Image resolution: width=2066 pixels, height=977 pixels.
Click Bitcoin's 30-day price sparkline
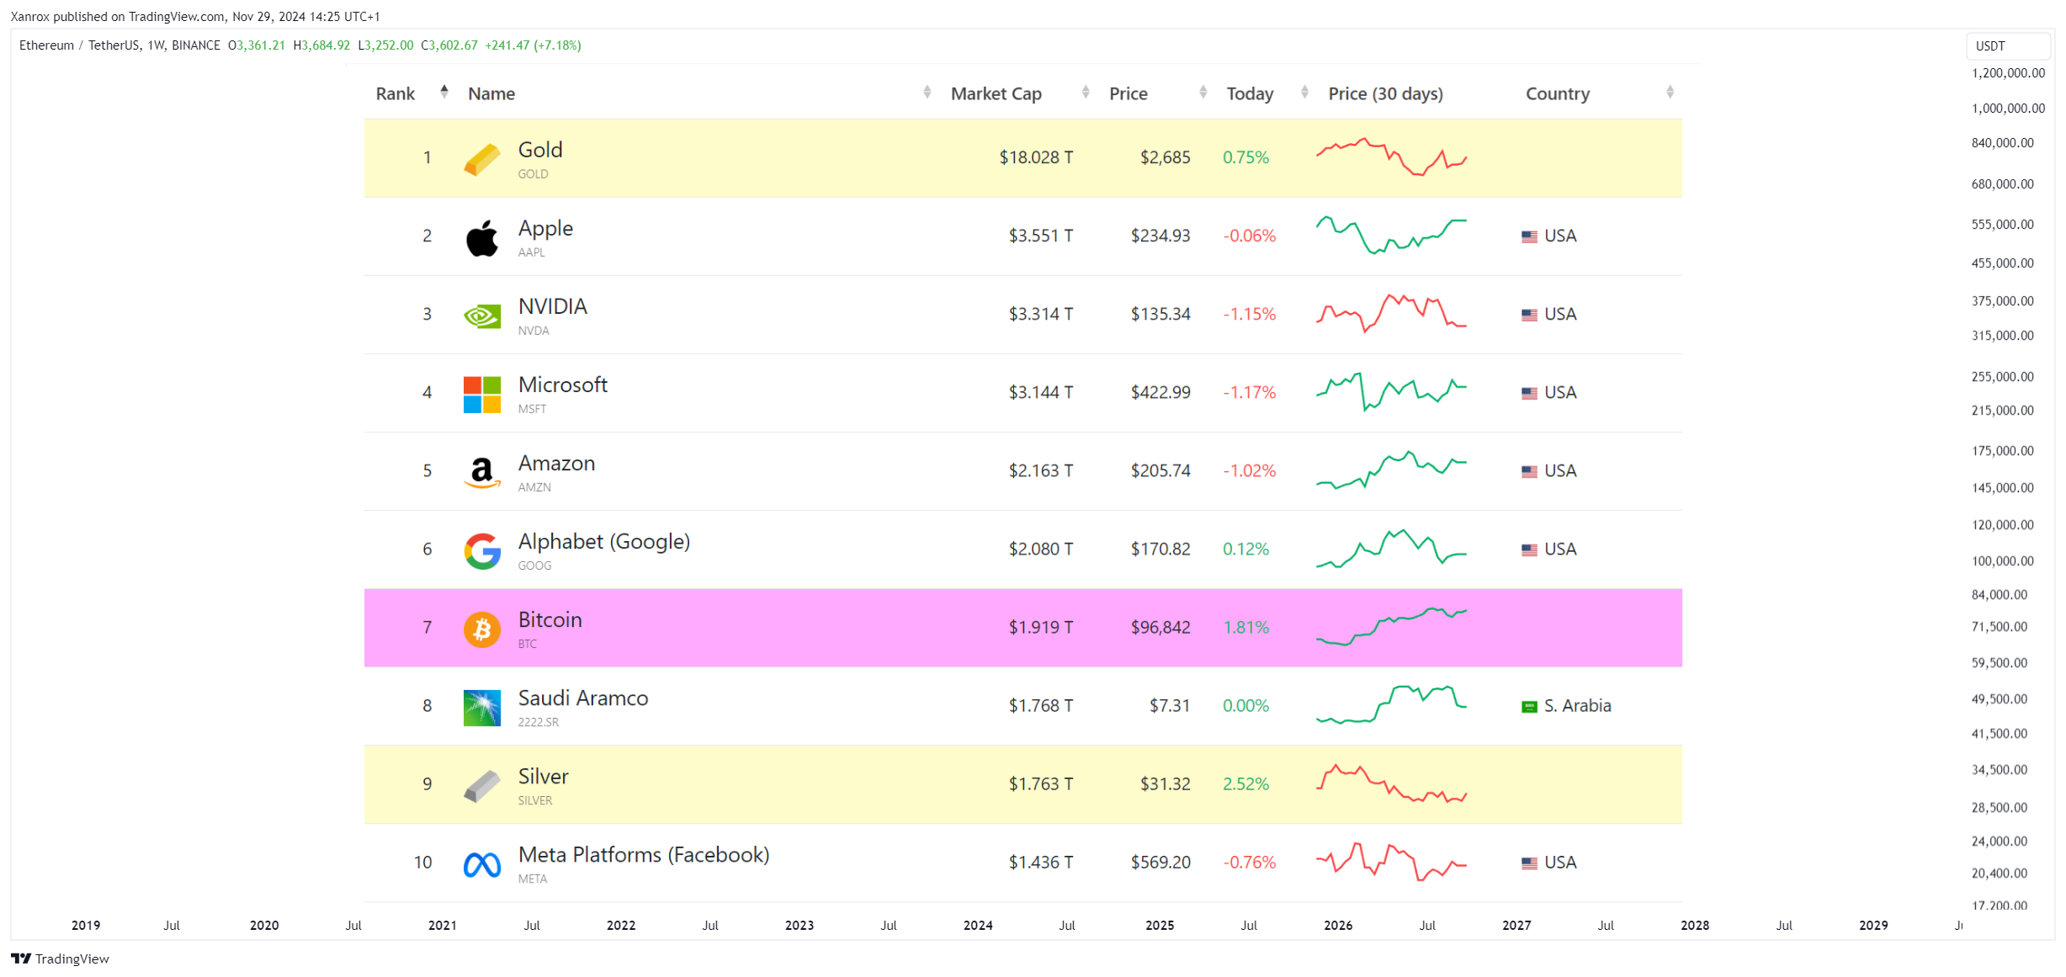coord(1392,627)
